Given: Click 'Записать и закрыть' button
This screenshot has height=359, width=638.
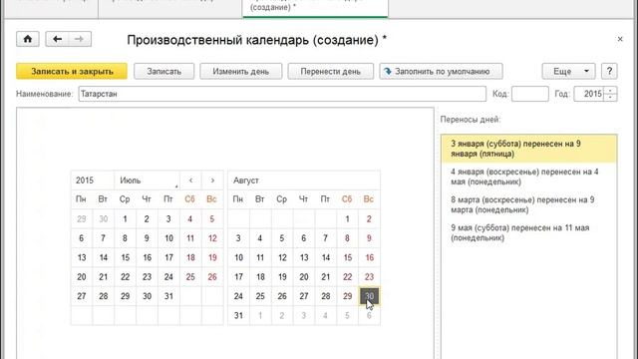Looking at the screenshot, I should pos(72,71).
